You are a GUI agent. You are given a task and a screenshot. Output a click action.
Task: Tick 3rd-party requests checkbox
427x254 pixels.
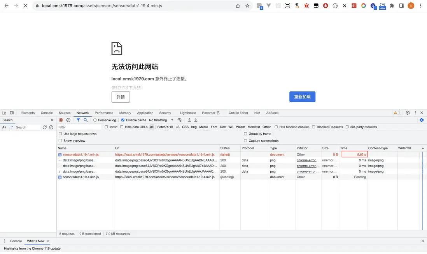pyautogui.click(x=347, y=127)
